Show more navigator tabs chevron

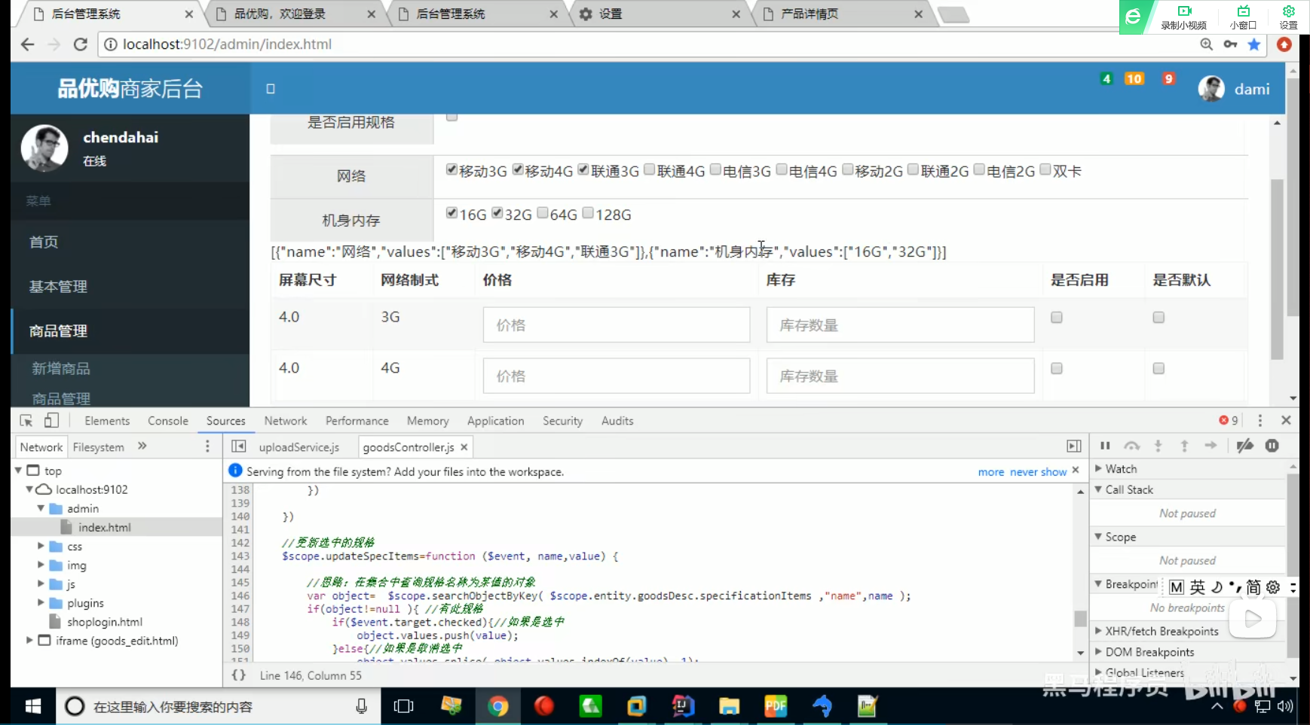pos(142,446)
